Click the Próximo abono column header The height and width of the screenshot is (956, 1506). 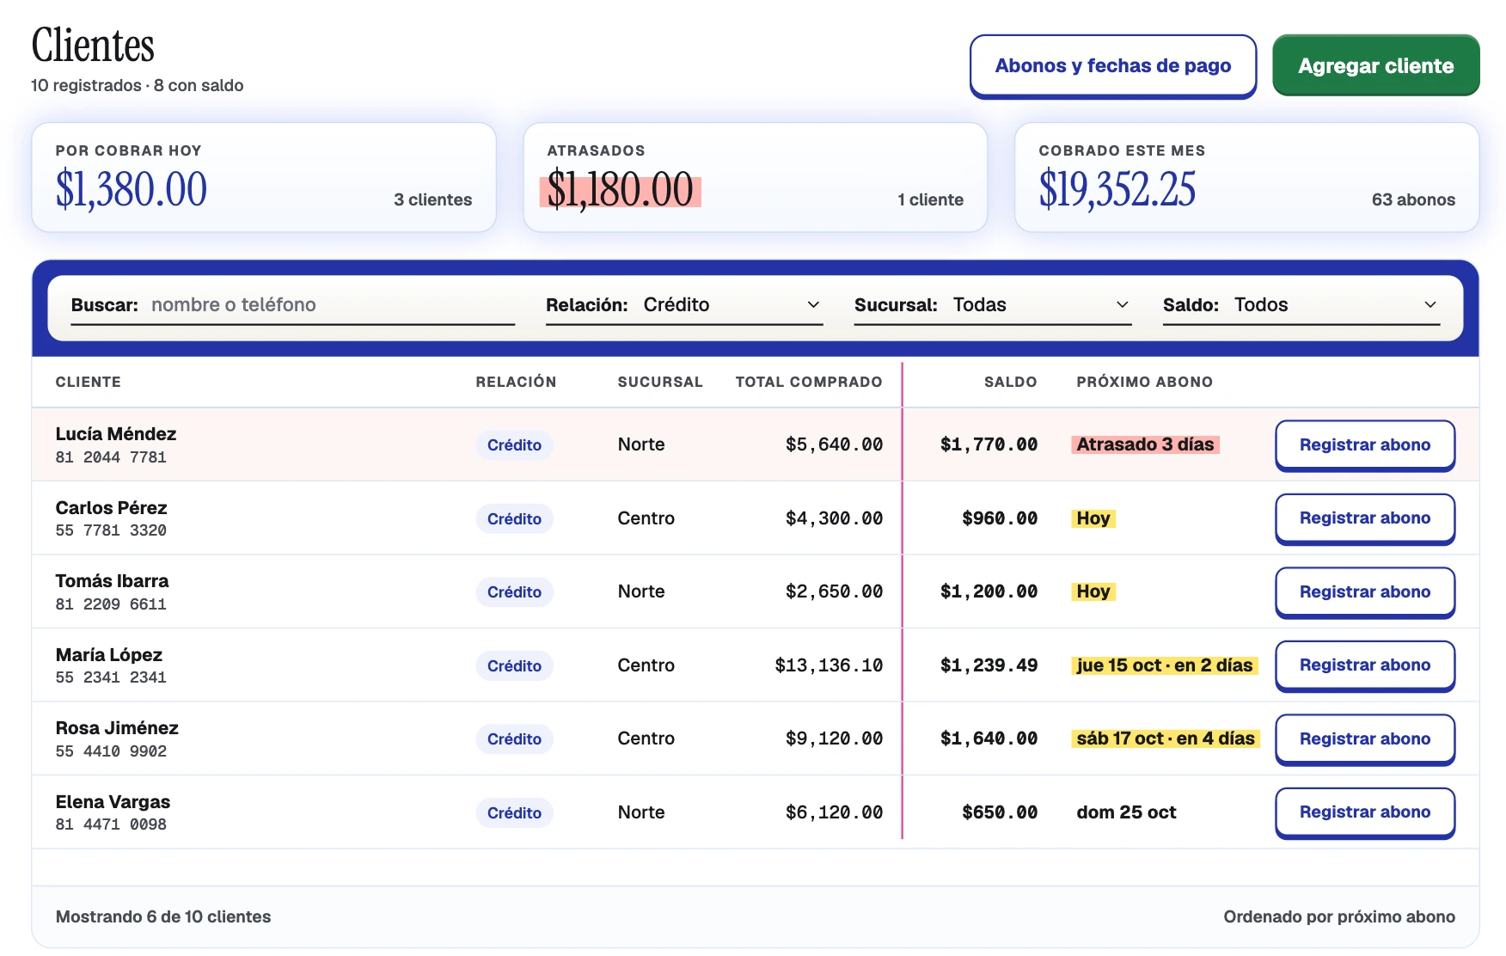(x=1145, y=382)
